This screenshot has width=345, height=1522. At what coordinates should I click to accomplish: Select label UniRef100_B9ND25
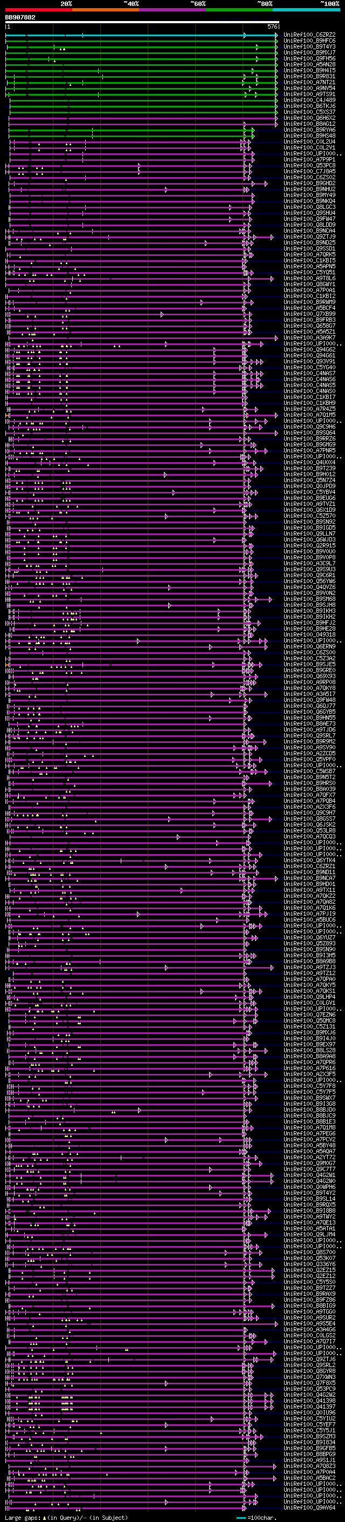point(309,243)
